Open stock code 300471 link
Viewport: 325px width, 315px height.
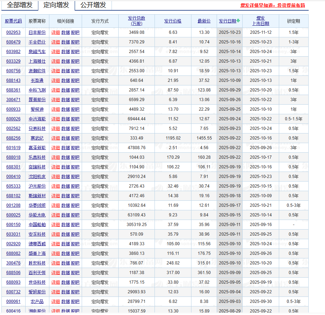pyautogui.click(x=13, y=100)
